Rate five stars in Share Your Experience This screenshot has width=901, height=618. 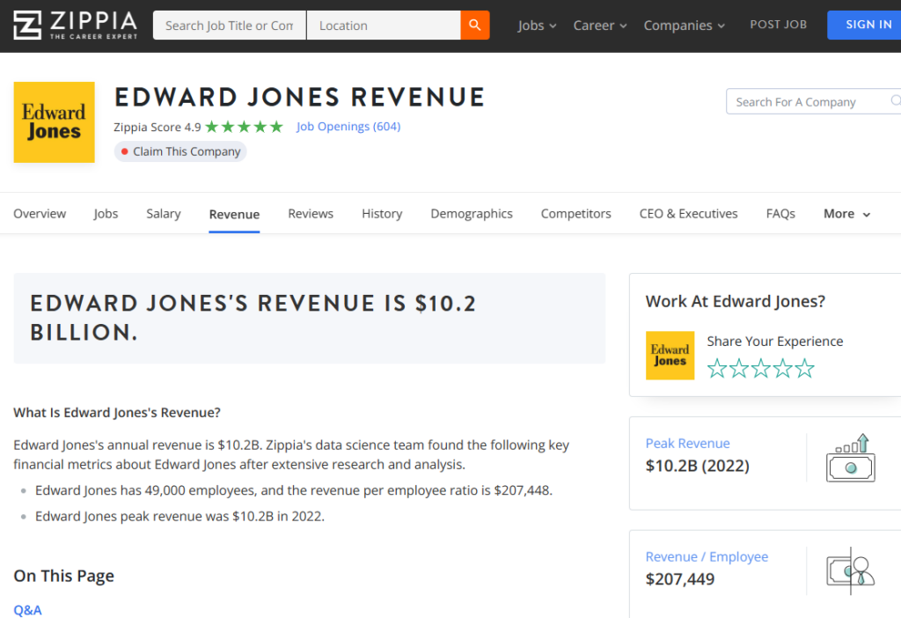804,368
